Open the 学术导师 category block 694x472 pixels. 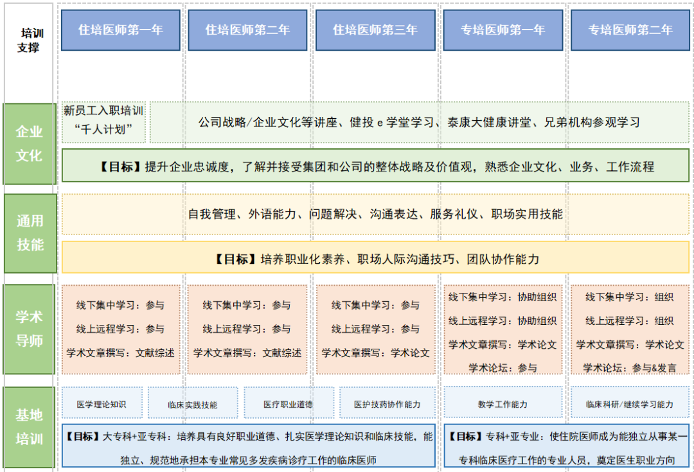click(30, 329)
